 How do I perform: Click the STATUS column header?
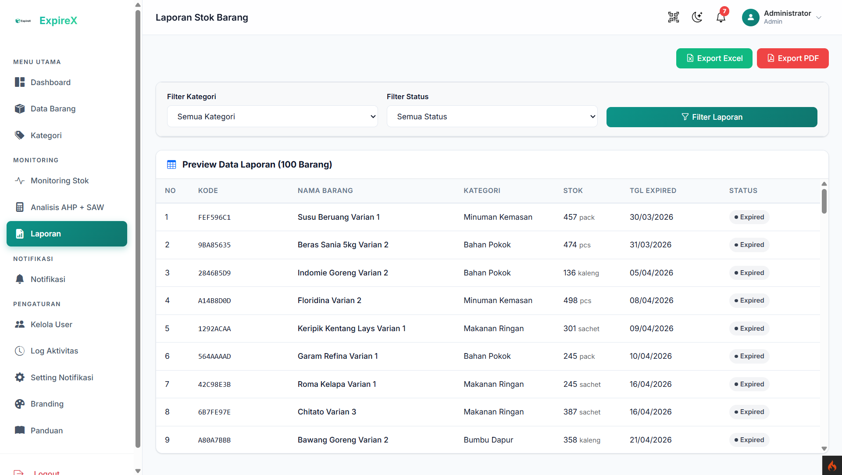coord(743,191)
